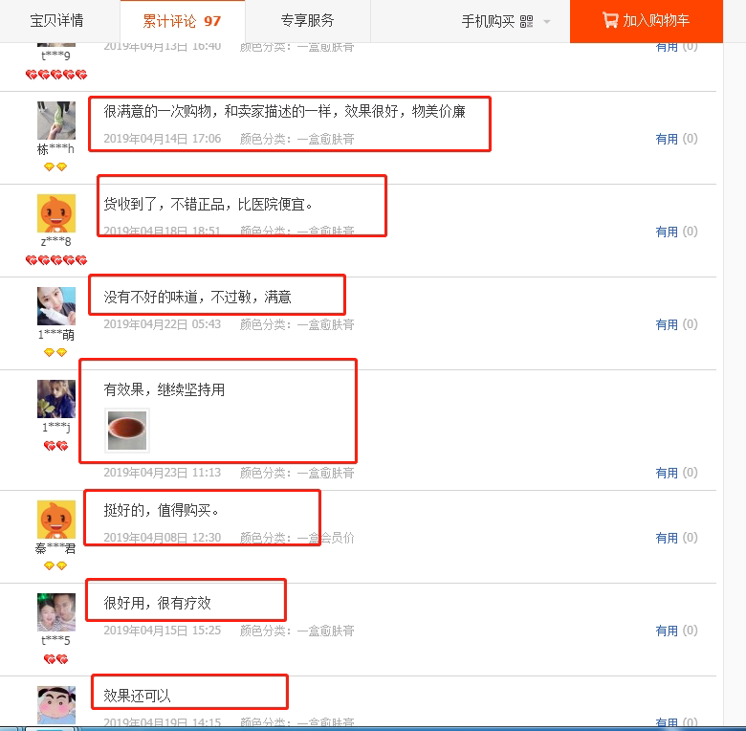Click orange mascot avatar of 秦***君
746x731 pixels.
56,520
